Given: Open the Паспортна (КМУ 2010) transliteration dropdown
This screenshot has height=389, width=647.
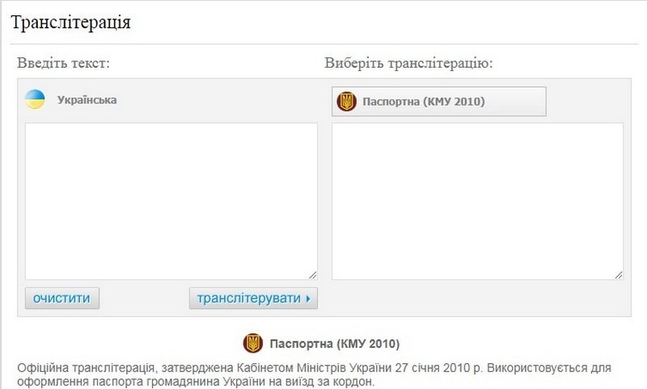Looking at the screenshot, I should point(439,102).
